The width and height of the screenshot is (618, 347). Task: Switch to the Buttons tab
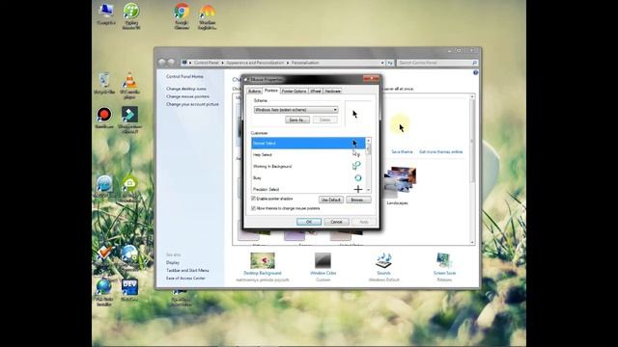coord(255,91)
